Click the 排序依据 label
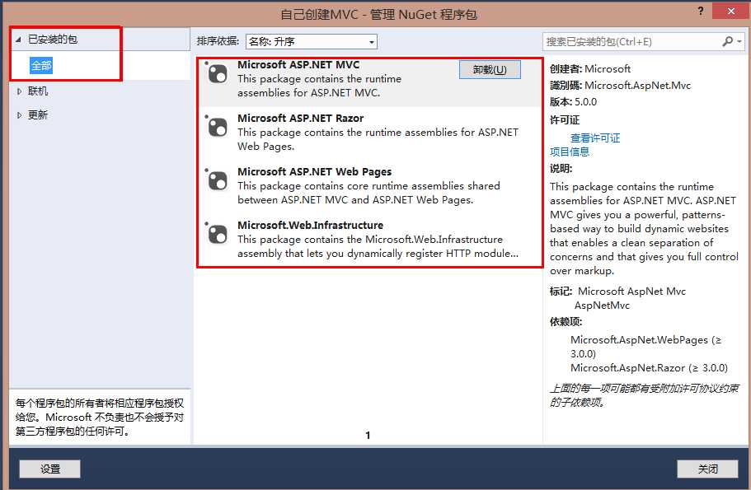 click(218, 41)
